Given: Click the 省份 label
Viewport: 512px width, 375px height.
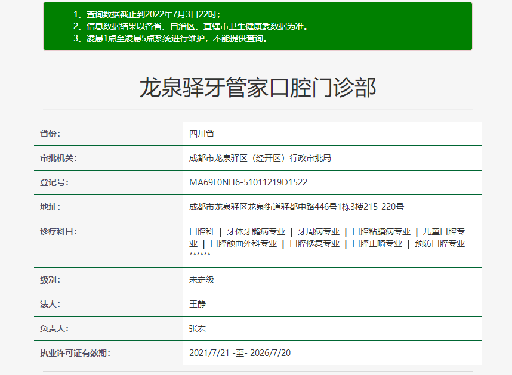Looking at the screenshot, I should [x=50, y=134].
